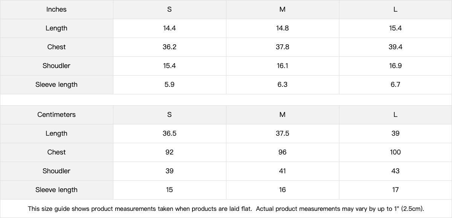Click the Sleeve length label in Inches table
The height and width of the screenshot is (218, 452).
(x=56, y=85)
